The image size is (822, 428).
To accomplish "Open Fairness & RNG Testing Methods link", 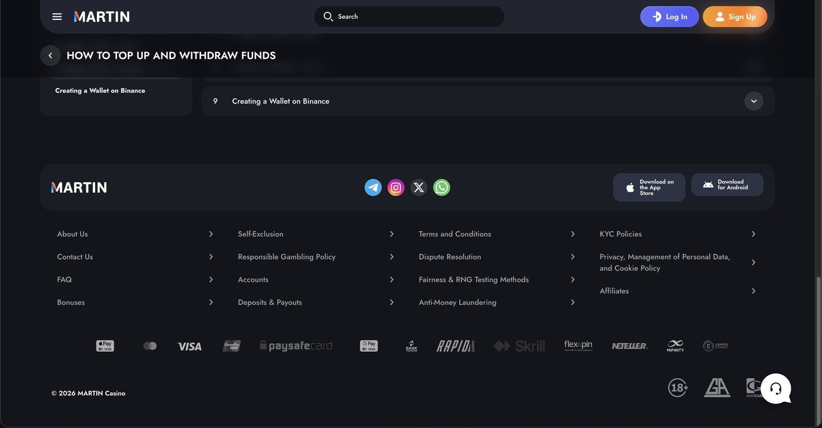I will 474,280.
